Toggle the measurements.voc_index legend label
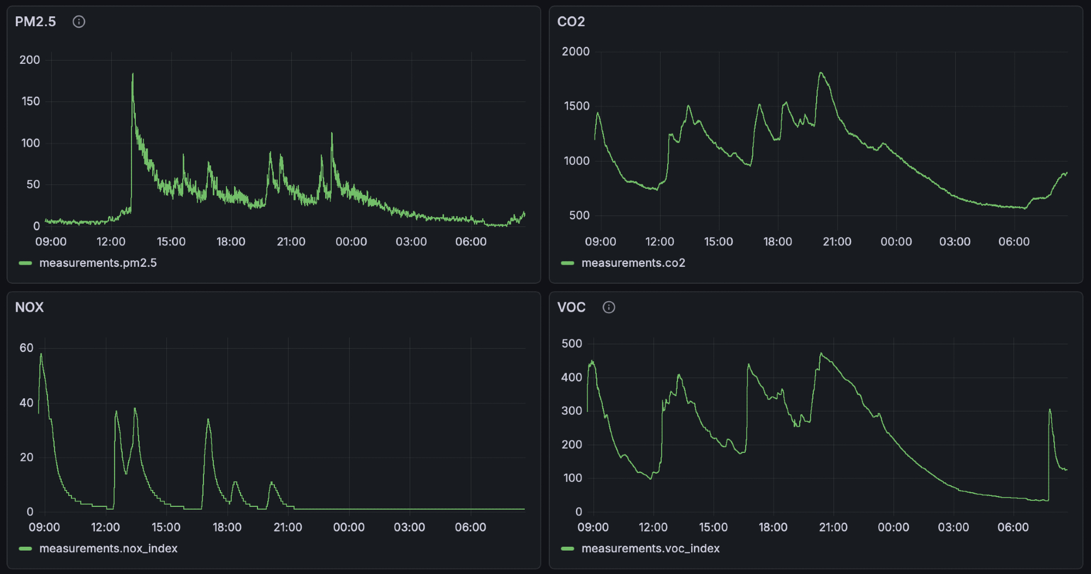Screen dimensions: 1091x574 click(x=650, y=548)
